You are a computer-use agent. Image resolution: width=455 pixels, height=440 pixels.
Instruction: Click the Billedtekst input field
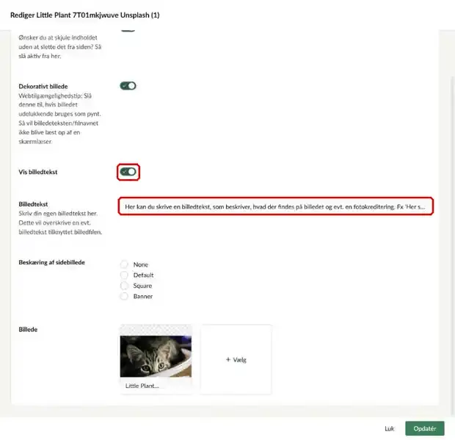(276, 206)
